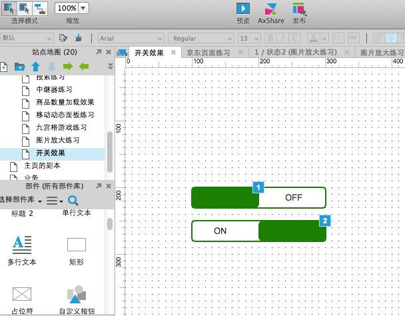Click the 100% zoom field
The width and height of the screenshot is (405, 316).
tap(67, 8)
